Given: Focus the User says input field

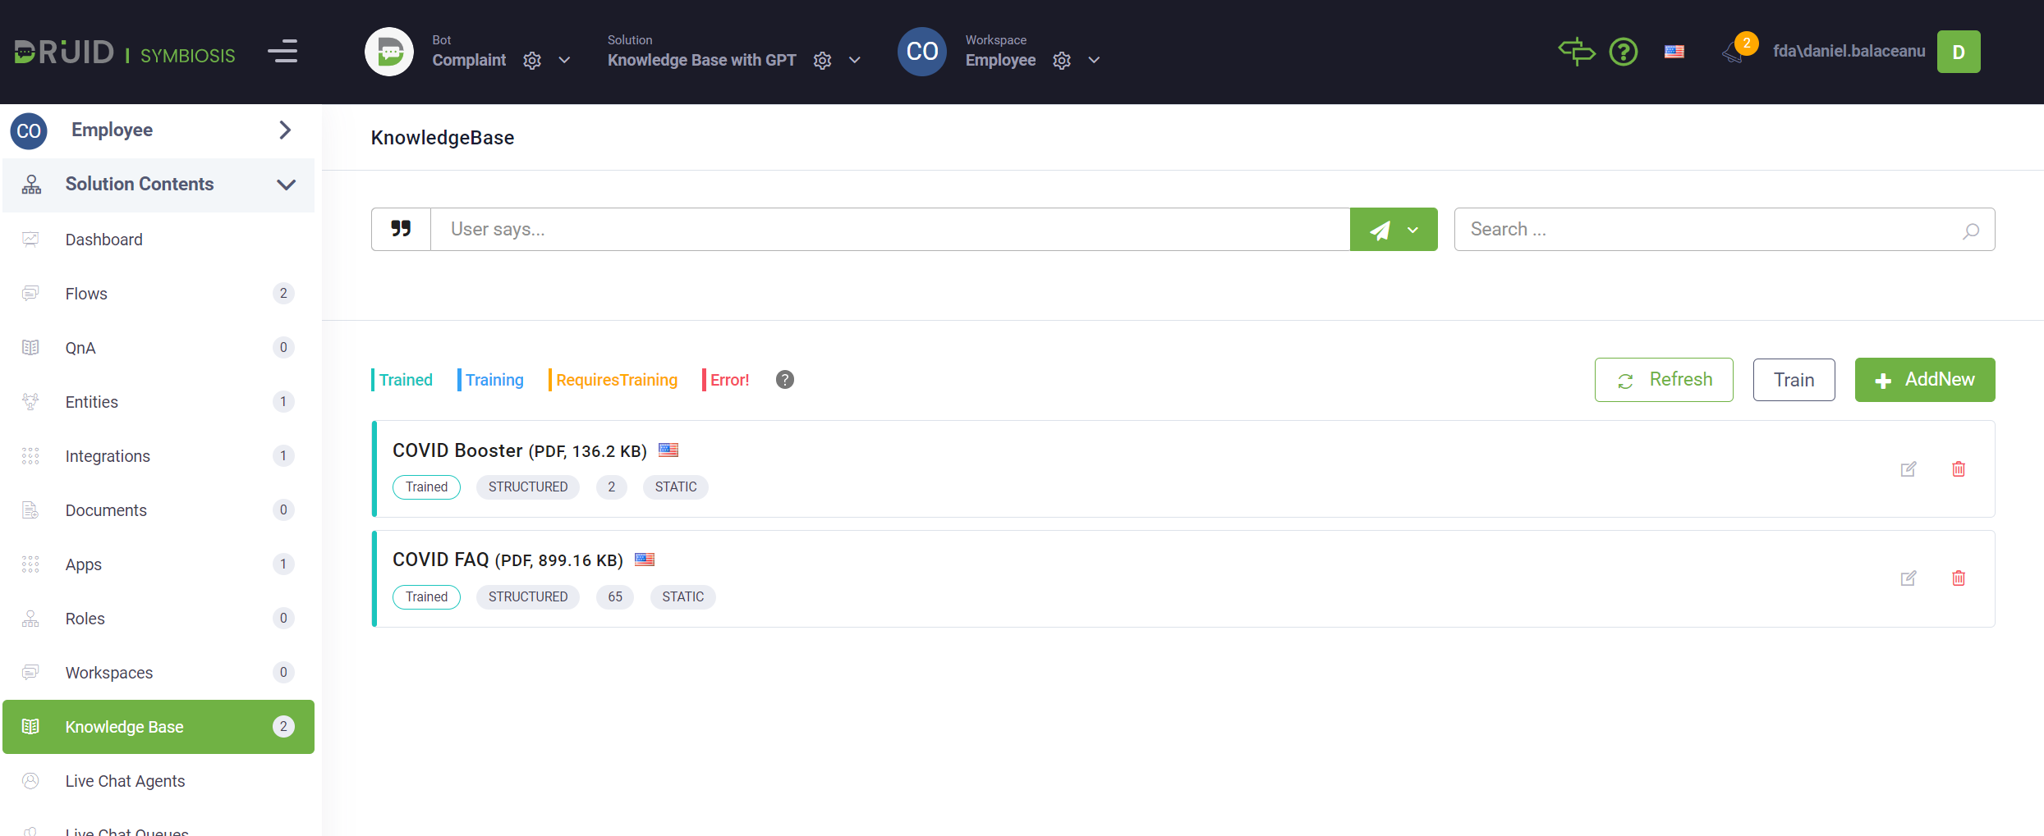Looking at the screenshot, I should point(889,230).
